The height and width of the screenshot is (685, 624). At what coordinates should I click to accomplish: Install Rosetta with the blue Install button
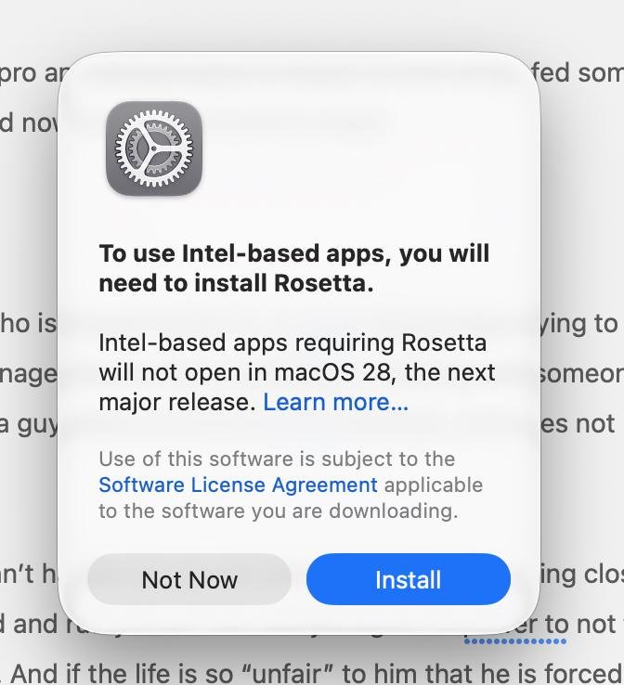(x=409, y=579)
